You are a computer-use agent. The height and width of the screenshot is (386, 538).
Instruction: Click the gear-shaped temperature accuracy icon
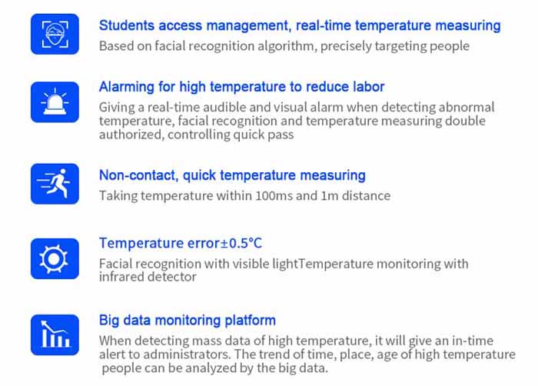55,258
